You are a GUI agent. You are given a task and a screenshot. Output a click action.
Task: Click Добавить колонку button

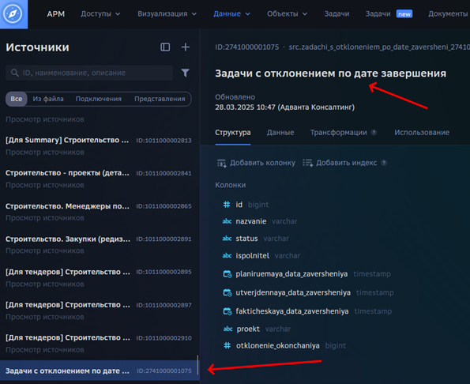(x=256, y=163)
